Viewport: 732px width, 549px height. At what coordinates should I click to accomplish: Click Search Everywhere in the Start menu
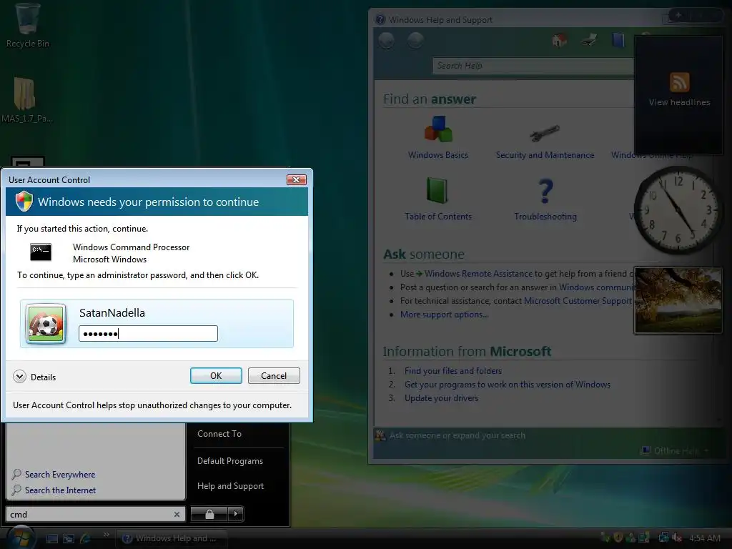pos(60,475)
